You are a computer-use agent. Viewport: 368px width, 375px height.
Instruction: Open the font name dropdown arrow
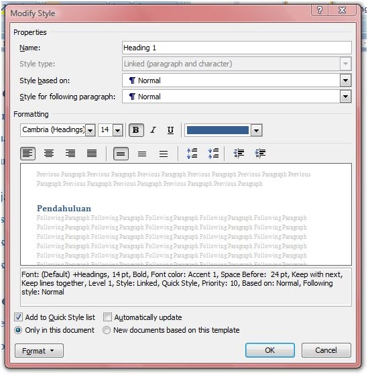pos(90,130)
